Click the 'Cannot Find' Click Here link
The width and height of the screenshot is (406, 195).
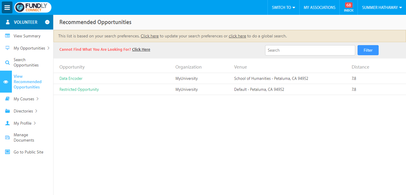(141, 50)
